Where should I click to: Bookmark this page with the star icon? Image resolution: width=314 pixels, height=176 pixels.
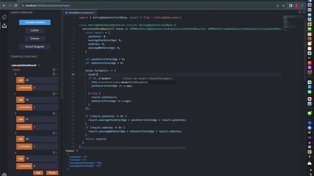pyautogui.click(x=284, y=5)
